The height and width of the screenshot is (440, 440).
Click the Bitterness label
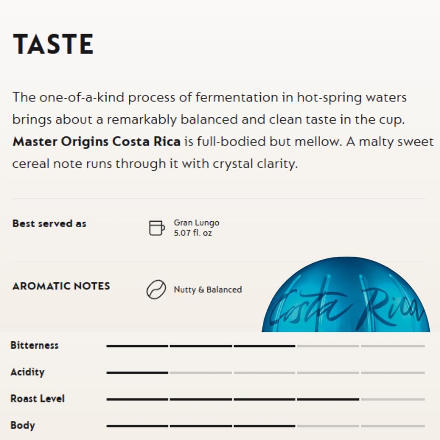[x=35, y=345]
